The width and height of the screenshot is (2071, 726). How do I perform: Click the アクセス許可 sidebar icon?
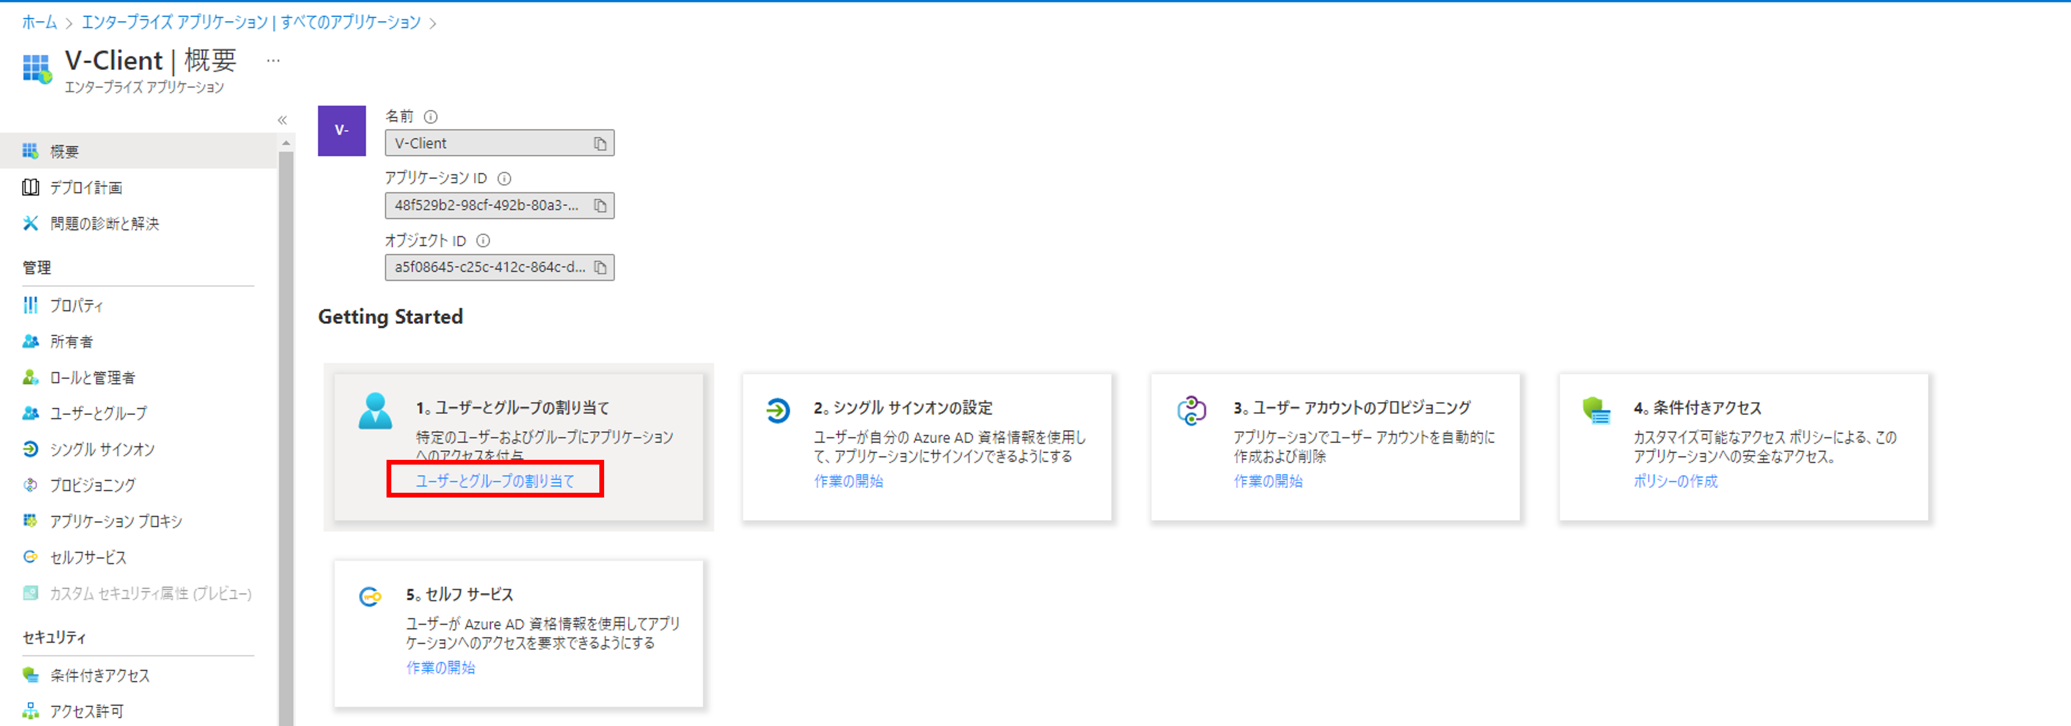coord(31,711)
